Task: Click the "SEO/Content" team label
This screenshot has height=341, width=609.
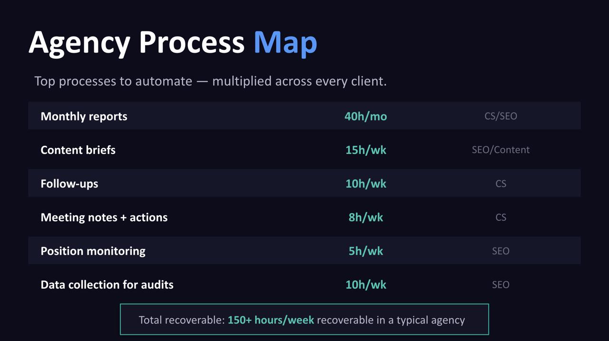Action: pyautogui.click(x=501, y=150)
